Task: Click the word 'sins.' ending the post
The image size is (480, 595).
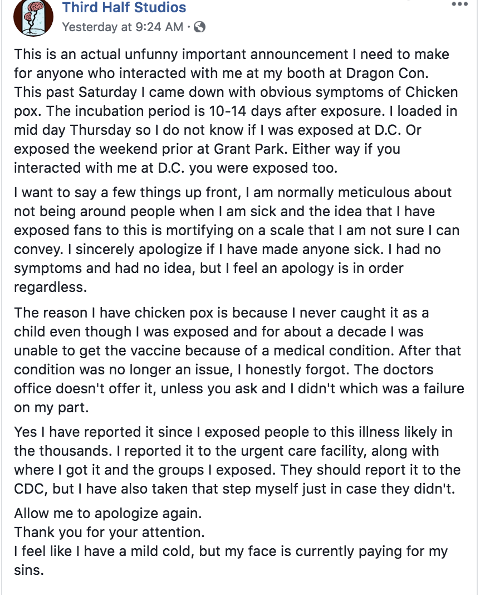Action: [x=28, y=570]
